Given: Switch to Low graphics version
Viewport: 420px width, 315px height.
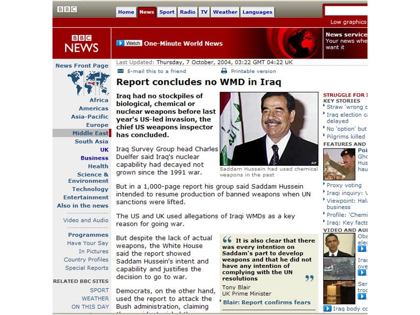Looking at the screenshot, I should [348, 22].
